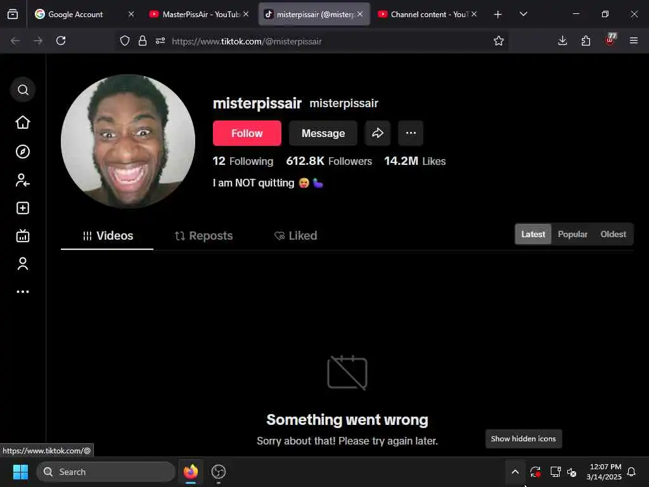Open the tracking protection shield
This screenshot has height=487, width=649.
click(125, 41)
